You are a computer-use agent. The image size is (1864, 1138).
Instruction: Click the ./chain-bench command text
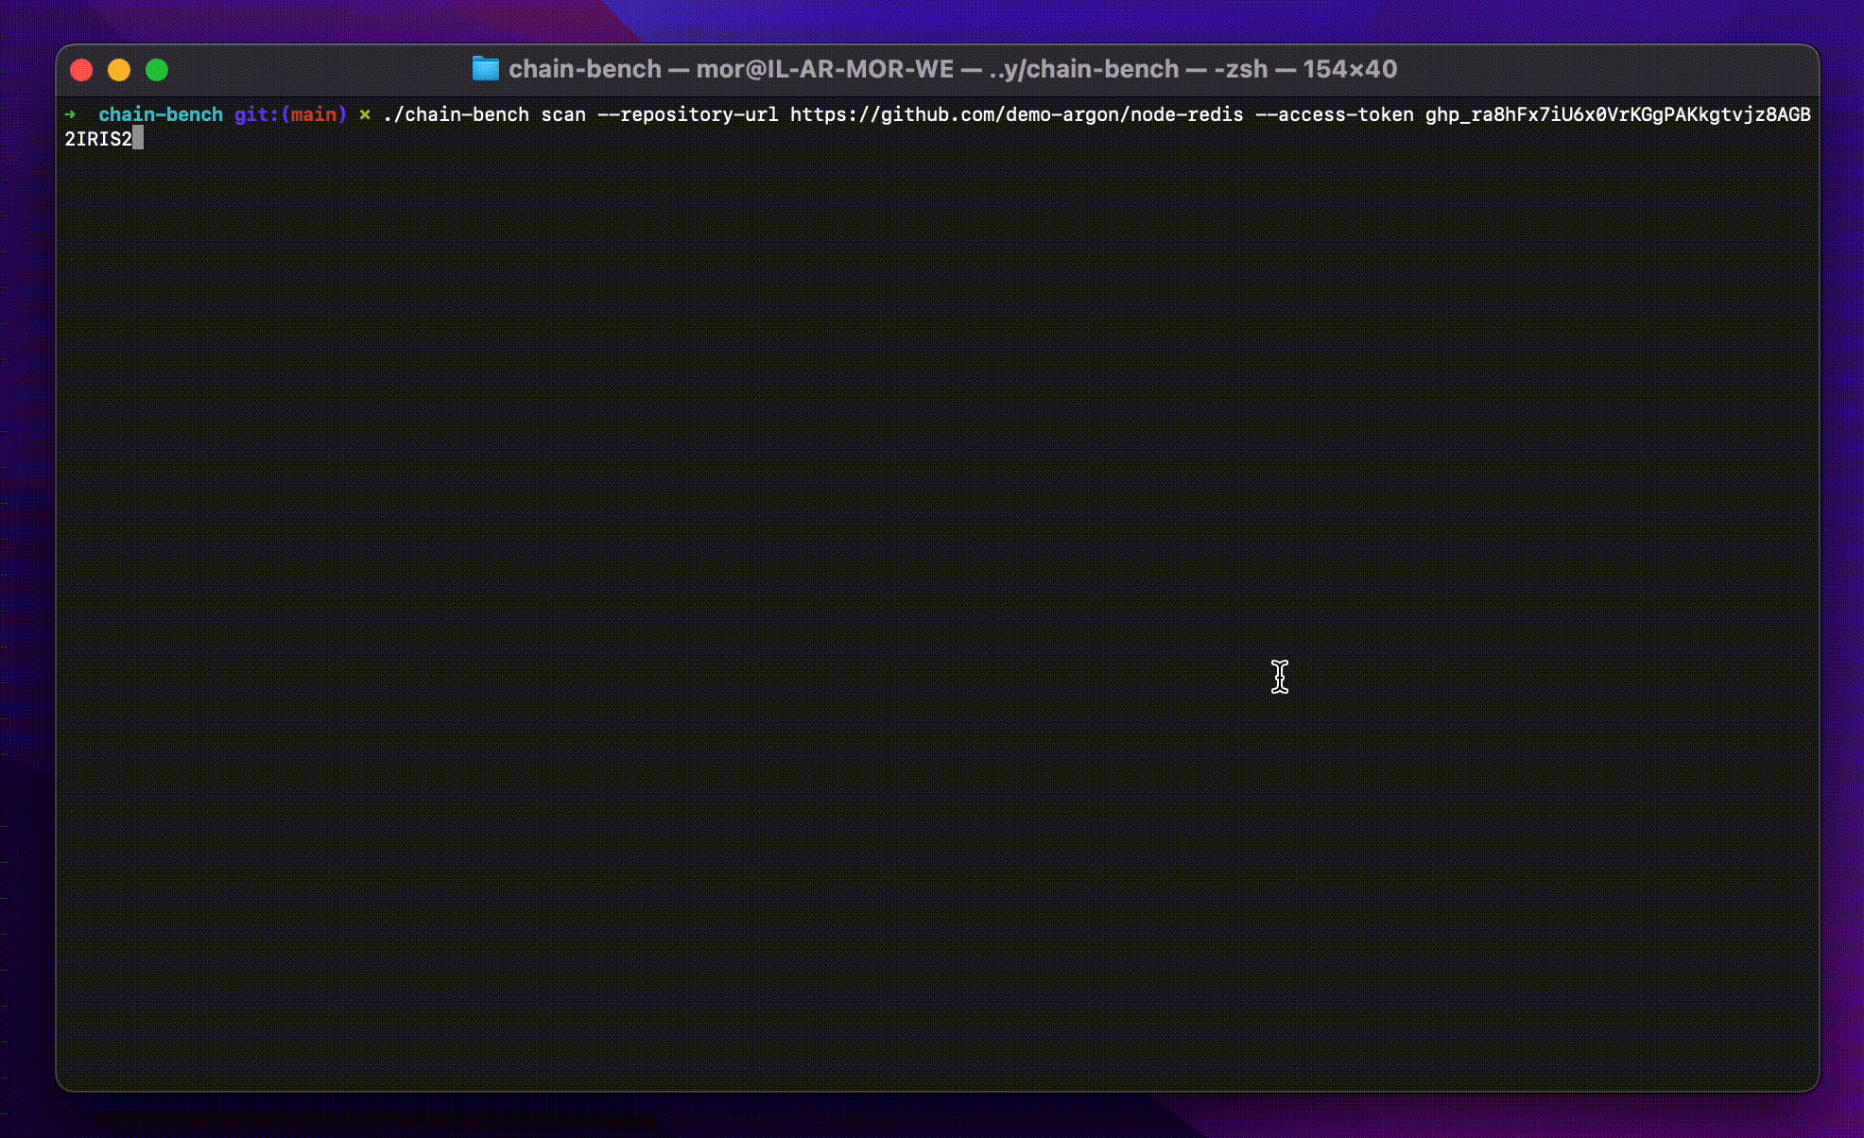[456, 114]
